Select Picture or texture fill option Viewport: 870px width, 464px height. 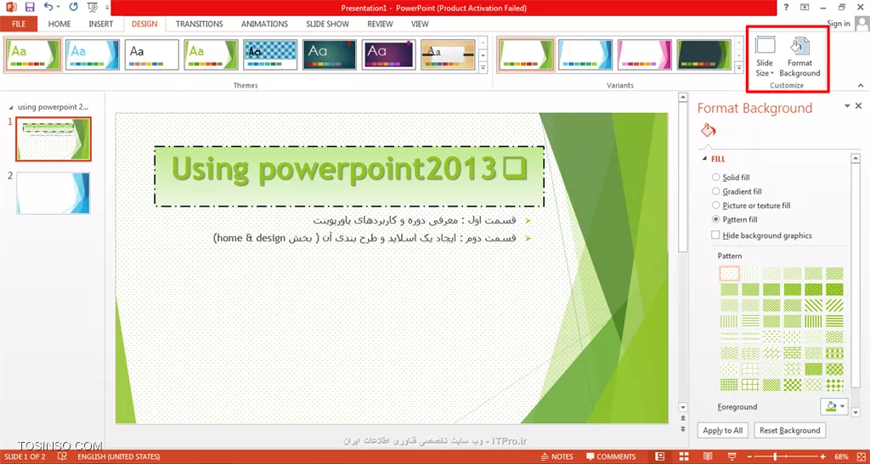pyautogui.click(x=715, y=206)
